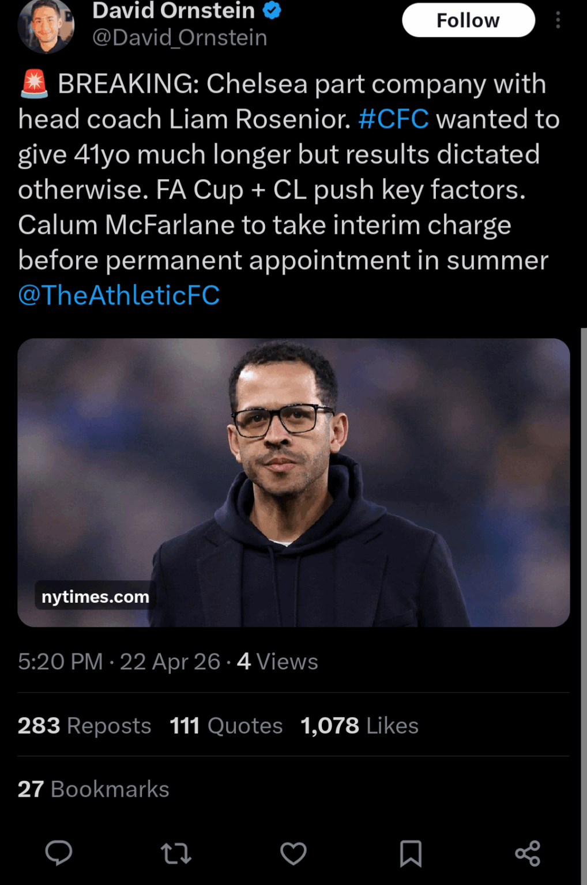Viewport: 587px width, 885px height.
Task: Like the tweet using the heart icon
Action: 293,853
